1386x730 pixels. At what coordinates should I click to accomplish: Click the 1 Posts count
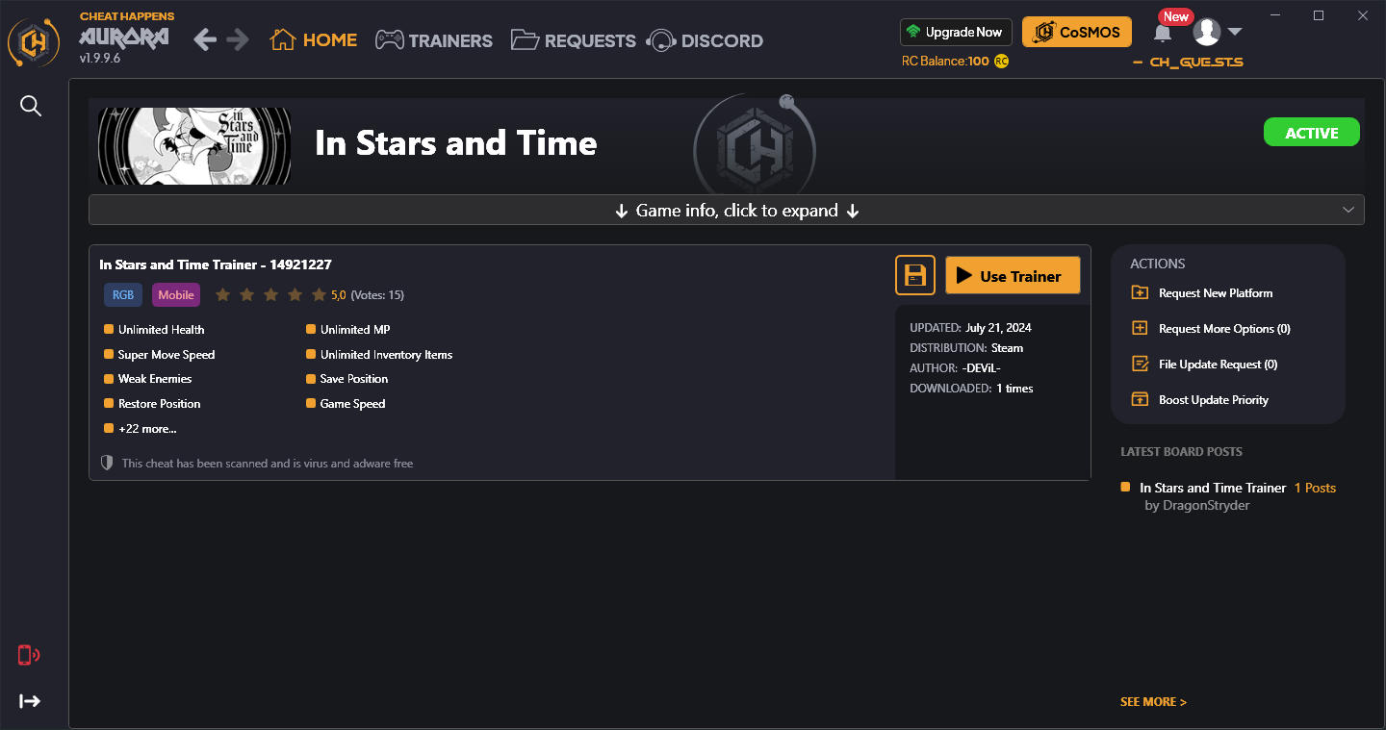[1315, 488]
